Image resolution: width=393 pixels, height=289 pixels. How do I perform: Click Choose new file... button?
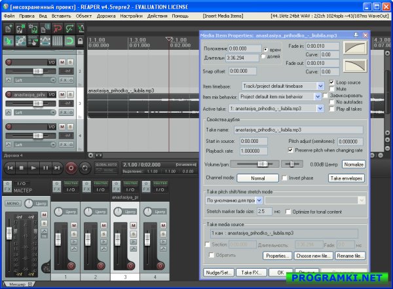tap(313, 256)
